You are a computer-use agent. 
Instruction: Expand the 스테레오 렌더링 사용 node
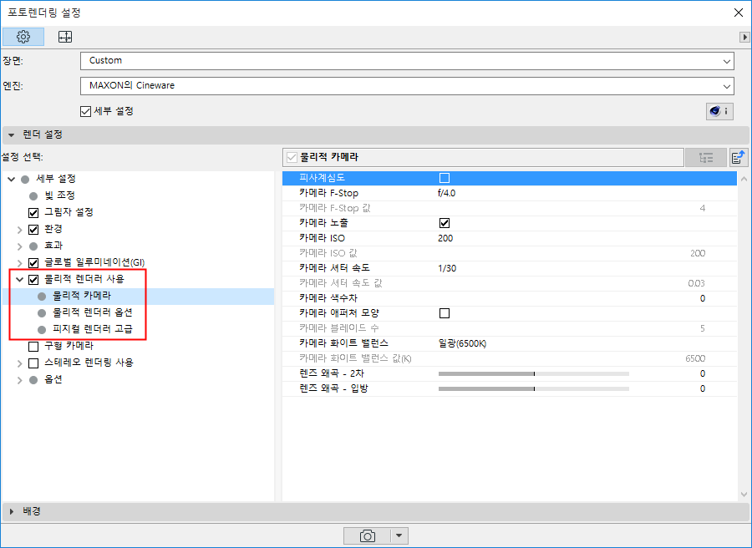[x=20, y=363]
